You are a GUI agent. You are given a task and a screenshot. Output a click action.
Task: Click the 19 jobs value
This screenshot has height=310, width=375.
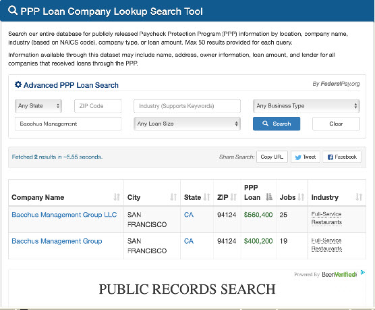(x=283, y=241)
